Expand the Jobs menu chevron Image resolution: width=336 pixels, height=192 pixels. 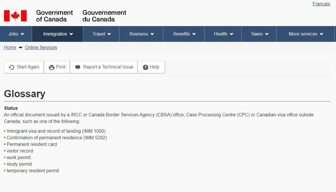pos(23,34)
